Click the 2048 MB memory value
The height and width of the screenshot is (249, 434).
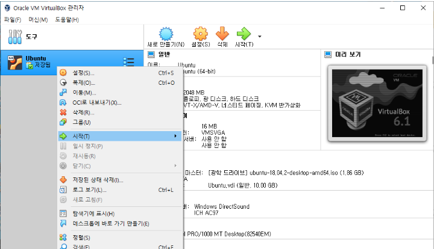[x=193, y=93]
